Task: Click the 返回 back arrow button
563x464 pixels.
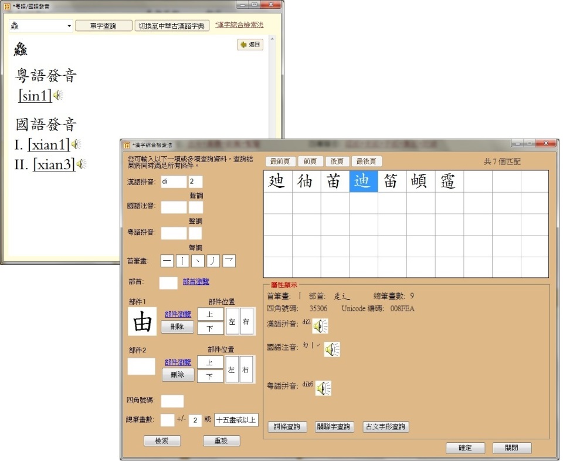Action: 250,45
